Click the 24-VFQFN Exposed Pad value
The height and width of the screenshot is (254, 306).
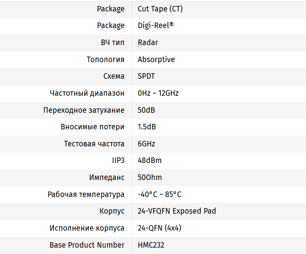177,211
